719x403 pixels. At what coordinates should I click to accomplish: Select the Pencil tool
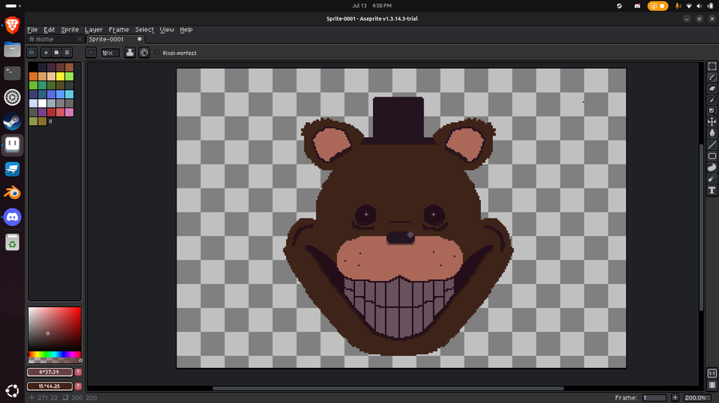point(712,77)
